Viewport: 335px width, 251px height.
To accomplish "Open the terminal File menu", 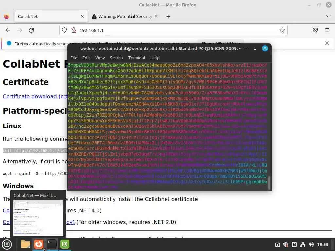I will click(74, 58).
